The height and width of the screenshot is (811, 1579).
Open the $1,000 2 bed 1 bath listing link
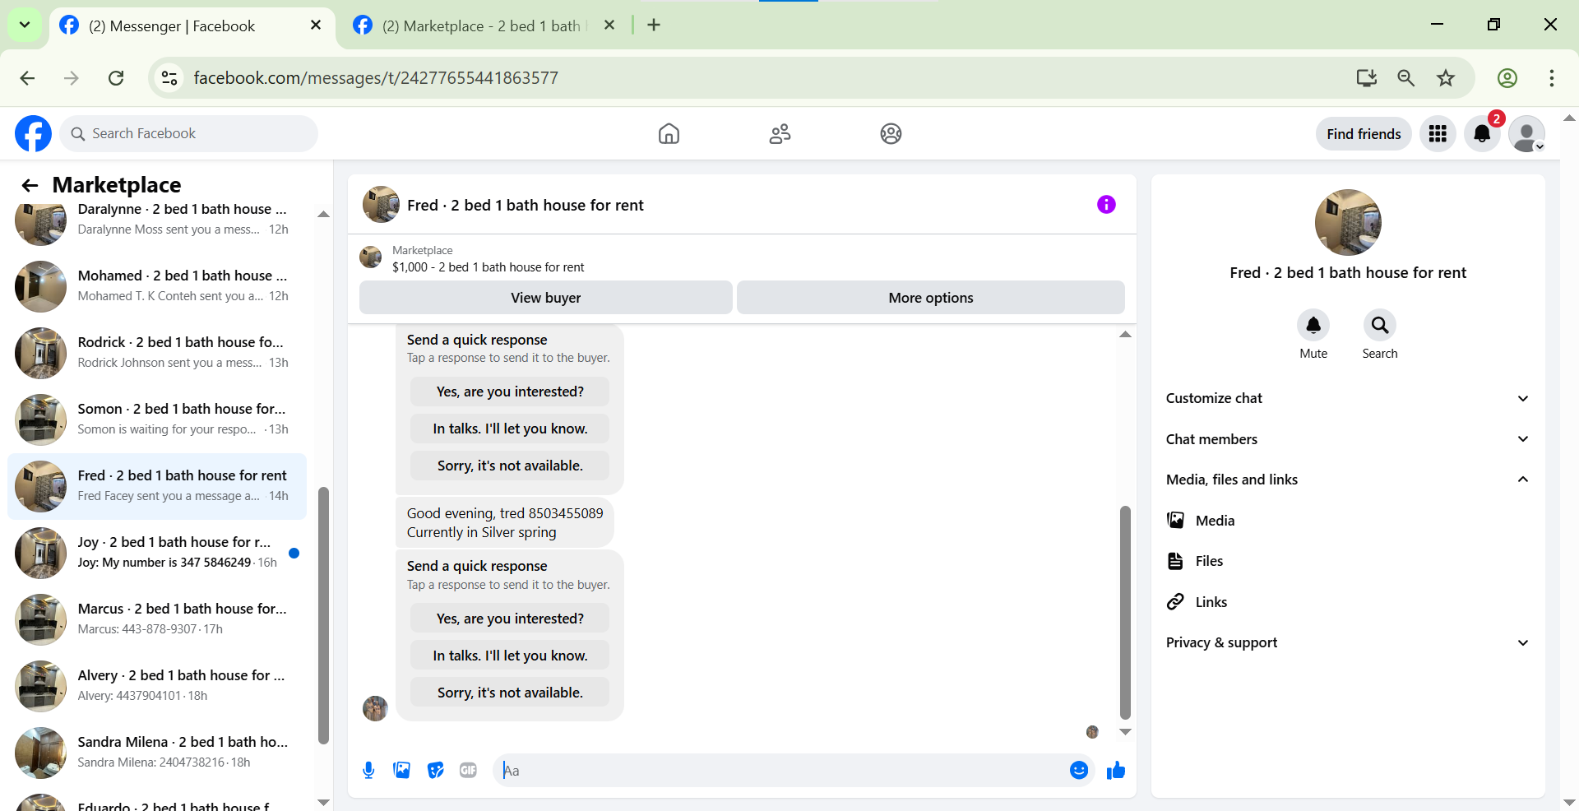tap(488, 267)
